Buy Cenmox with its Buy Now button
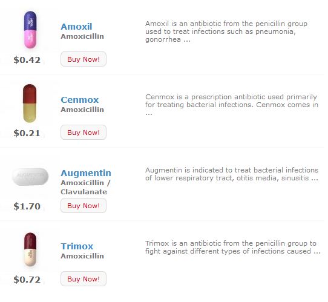Screen dimensions: 328x302 pyautogui.click(x=84, y=133)
